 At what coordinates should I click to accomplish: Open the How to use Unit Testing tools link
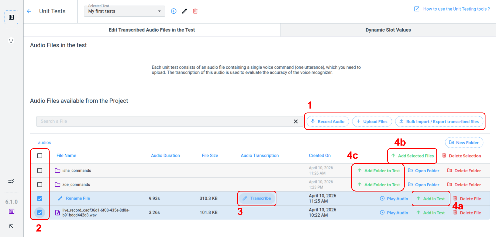[456, 9]
